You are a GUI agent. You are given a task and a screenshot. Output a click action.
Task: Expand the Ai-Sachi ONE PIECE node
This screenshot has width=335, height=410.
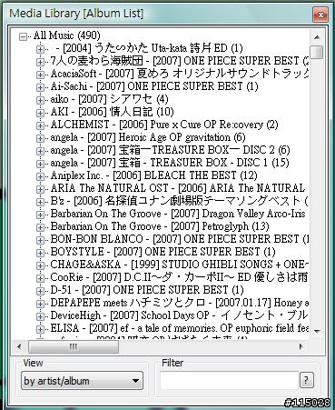[x=40, y=88]
